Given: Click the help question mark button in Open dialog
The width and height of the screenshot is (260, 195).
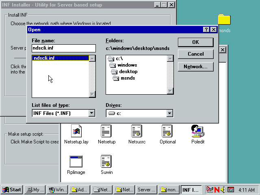Looking at the screenshot, I should (x=206, y=30).
